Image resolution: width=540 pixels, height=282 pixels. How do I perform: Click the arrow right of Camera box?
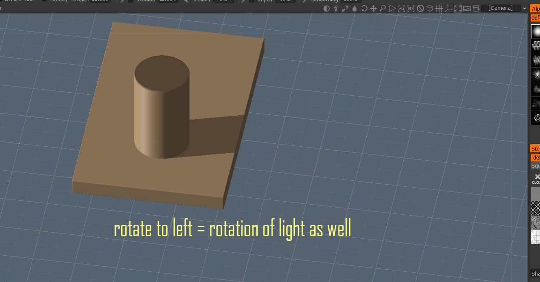(525, 9)
